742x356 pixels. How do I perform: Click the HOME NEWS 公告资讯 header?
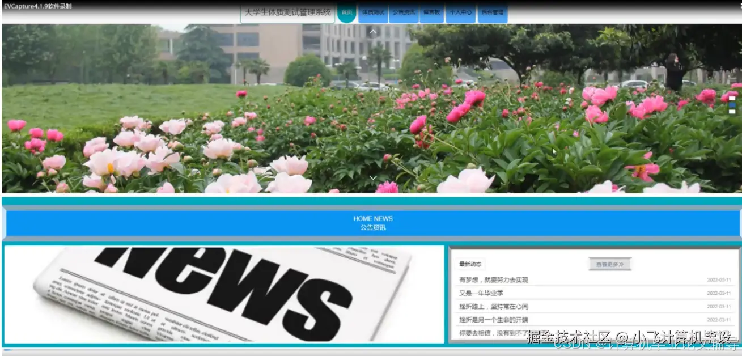(x=372, y=223)
